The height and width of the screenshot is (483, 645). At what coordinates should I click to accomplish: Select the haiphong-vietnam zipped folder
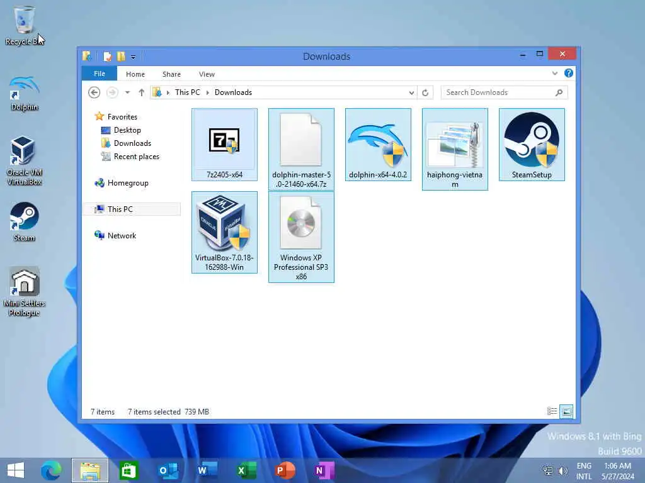click(x=455, y=148)
